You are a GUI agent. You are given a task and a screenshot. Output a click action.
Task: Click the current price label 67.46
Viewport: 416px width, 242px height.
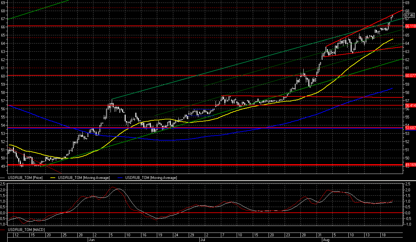click(x=409, y=15)
